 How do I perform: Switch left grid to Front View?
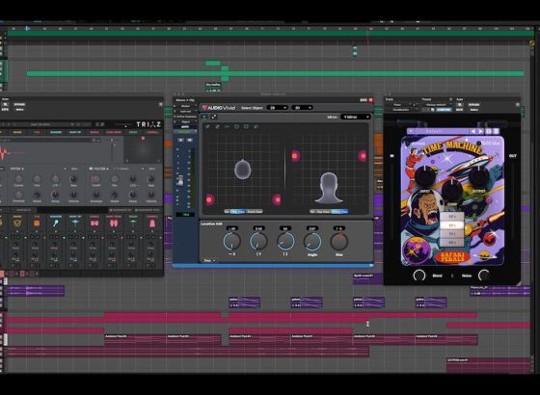(x=255, y=212)
